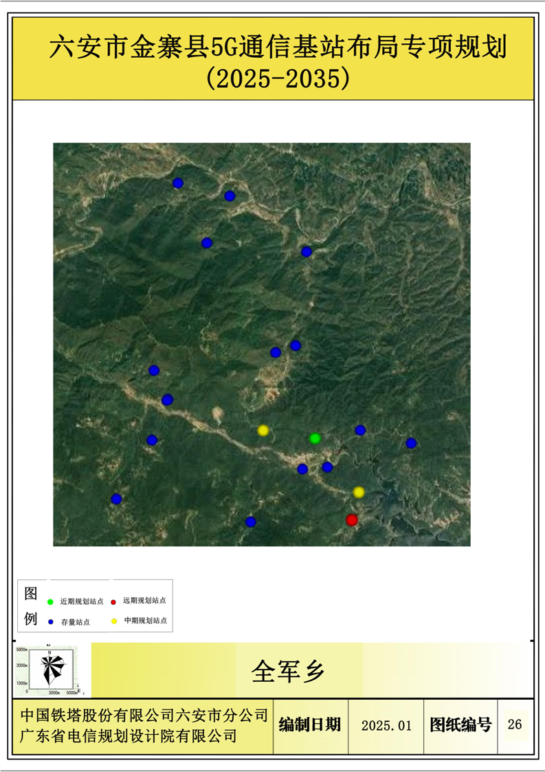
Task: Click the blue legend dot for 存量站点
Action: [50, 622]
